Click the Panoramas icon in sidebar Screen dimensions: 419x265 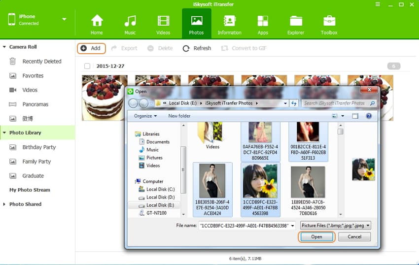pos(12,104)
